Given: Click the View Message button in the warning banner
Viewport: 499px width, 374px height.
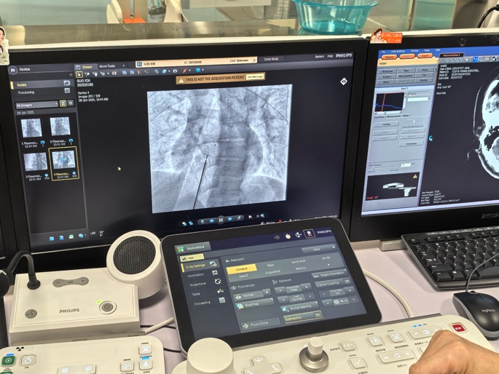Looking at the screenshot, I should click(255, 76).
